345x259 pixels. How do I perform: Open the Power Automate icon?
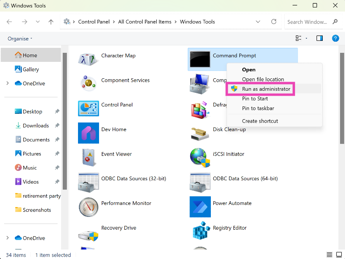200,206
